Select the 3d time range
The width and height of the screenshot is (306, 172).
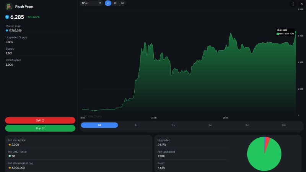click(x=247, y=125)
